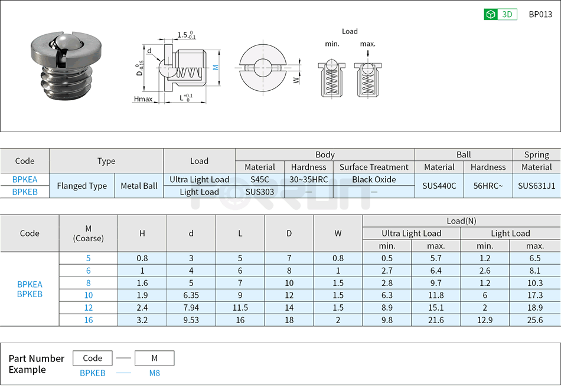Click the Ultra Light Load column header
This screenshot has width=561, height=388.
coord(411,233)
